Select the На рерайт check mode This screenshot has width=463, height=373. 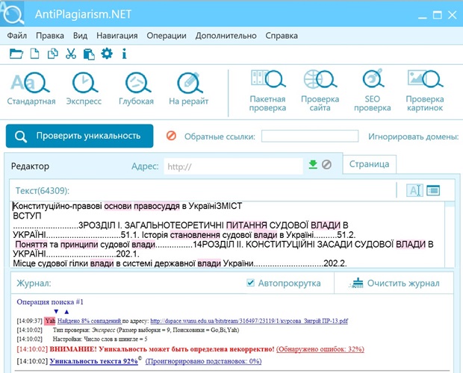click(189, 89)
